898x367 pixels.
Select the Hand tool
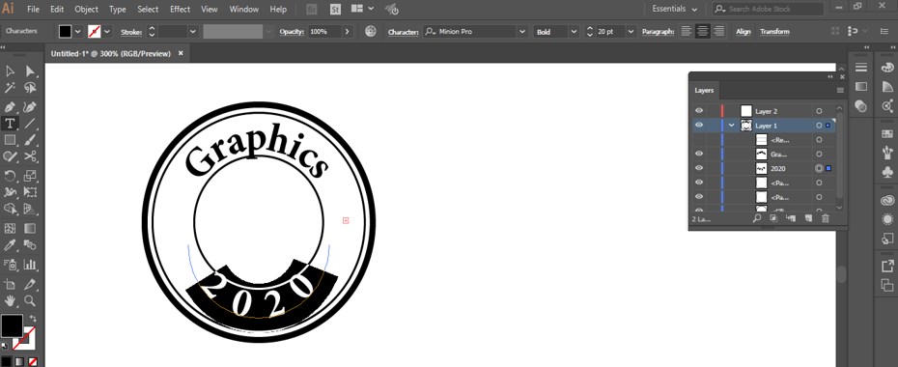[x=10, y=300]
